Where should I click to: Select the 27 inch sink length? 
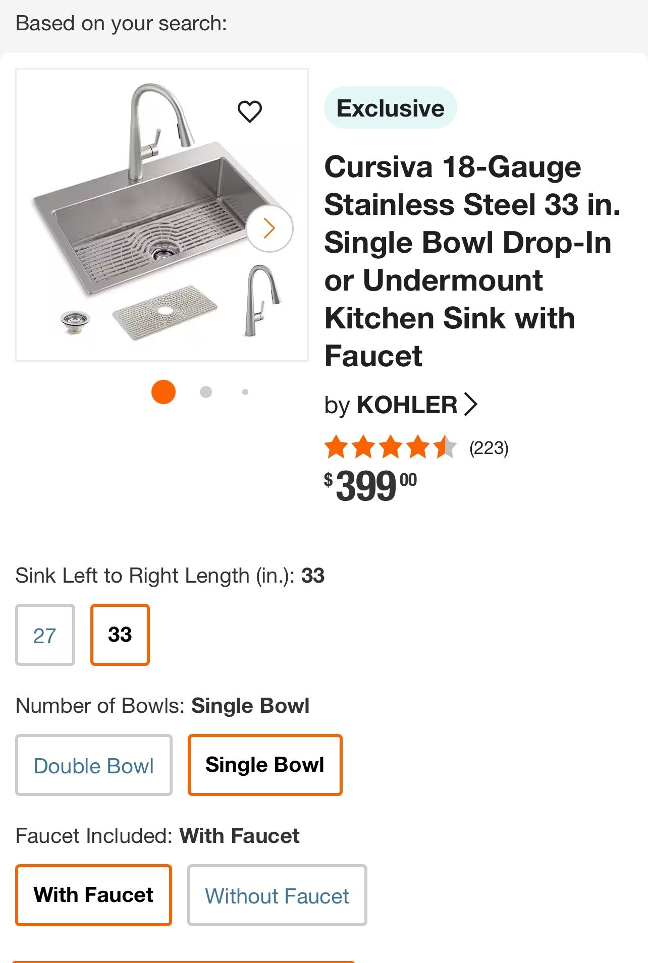[45, 635]
